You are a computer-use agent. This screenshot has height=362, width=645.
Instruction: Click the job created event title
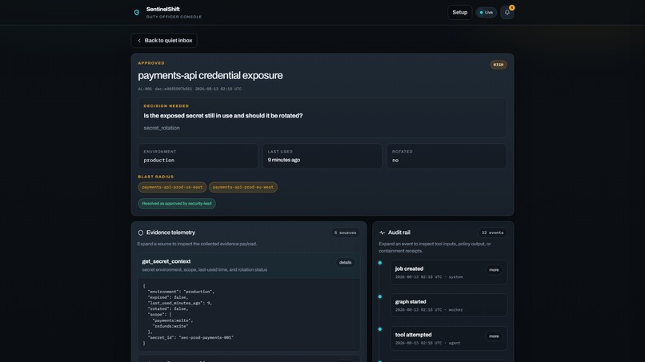(x=409, y=269)
